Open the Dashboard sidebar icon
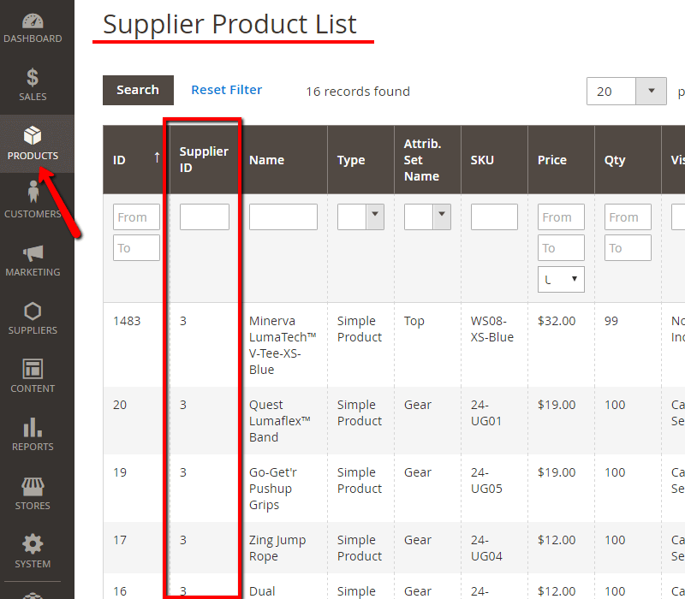This screenshot has height=599, width=685. point(33,21)
